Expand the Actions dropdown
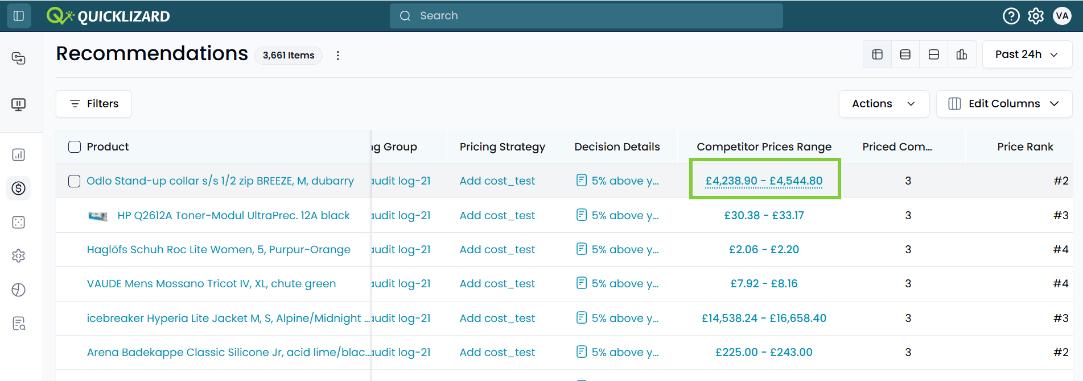The width and height of the screenshot is (1083, 381). (x=884, y=104)
